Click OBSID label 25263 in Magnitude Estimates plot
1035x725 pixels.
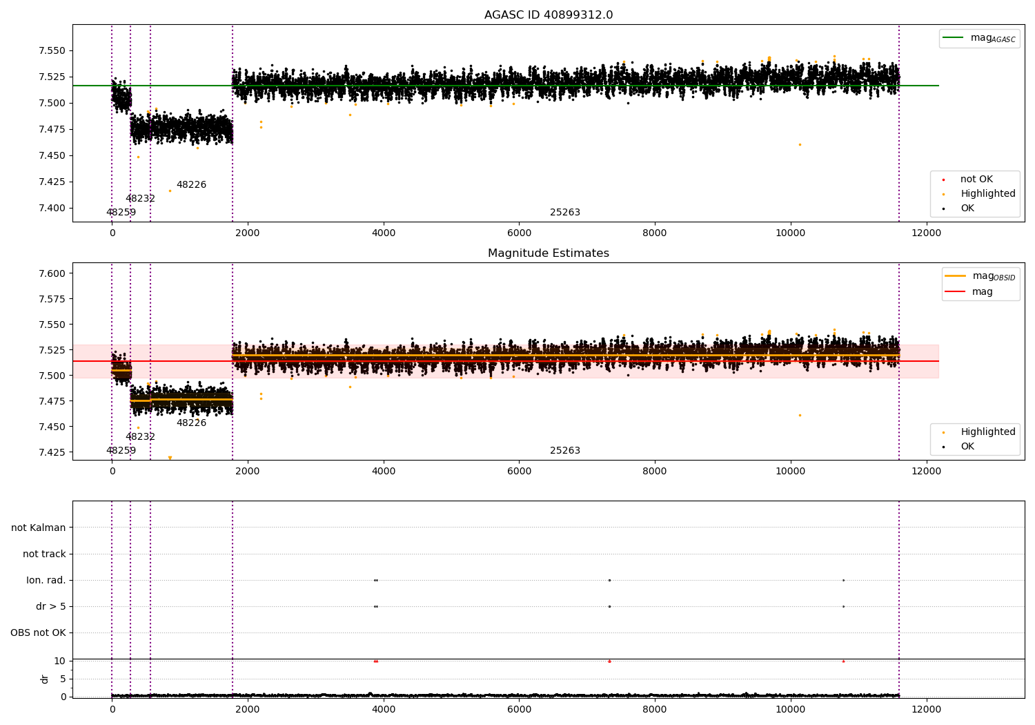coord(565,451)
